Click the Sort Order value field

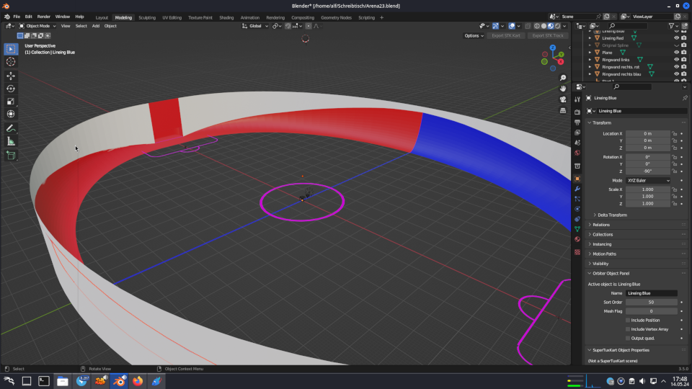(651, 303)
